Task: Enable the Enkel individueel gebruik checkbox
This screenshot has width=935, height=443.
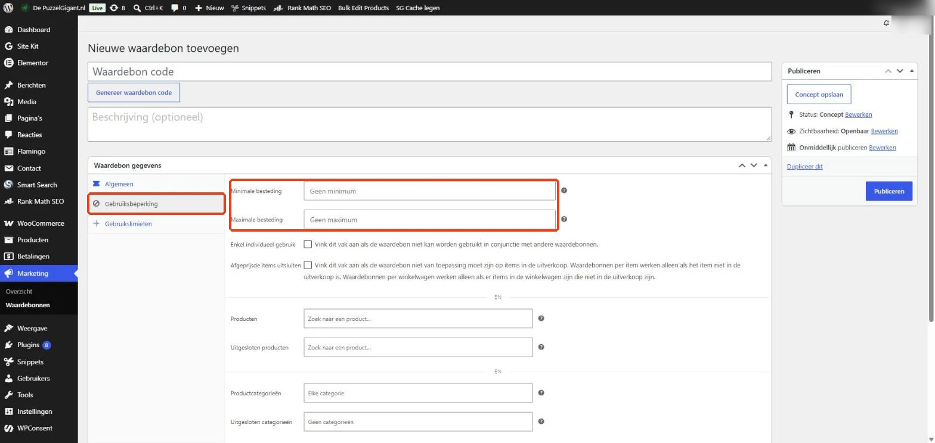Action: (308, 244)
